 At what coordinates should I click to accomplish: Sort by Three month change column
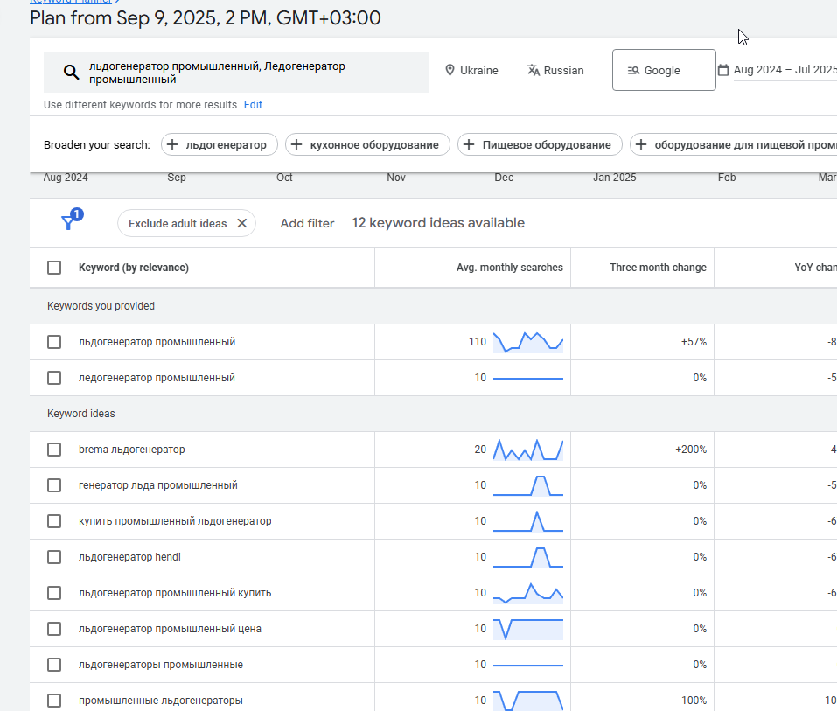coord(658,268)
